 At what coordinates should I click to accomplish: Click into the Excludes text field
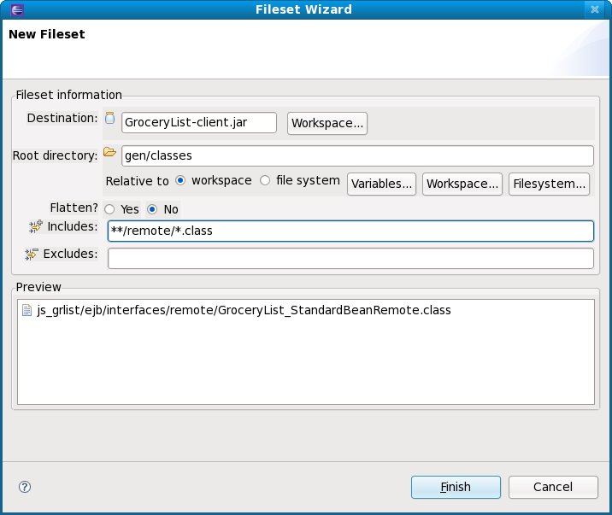click(x=350, y=258)
